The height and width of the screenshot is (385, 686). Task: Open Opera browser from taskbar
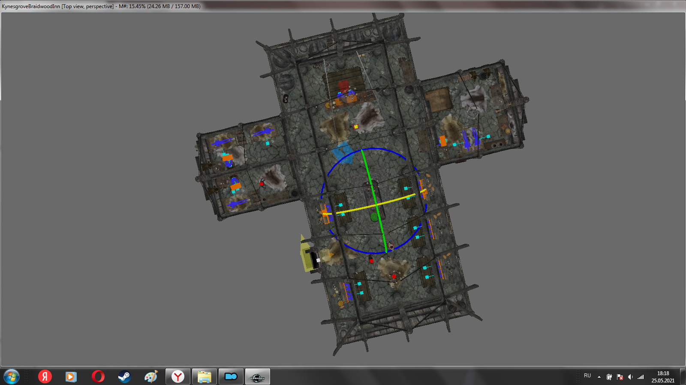[98, 377]
